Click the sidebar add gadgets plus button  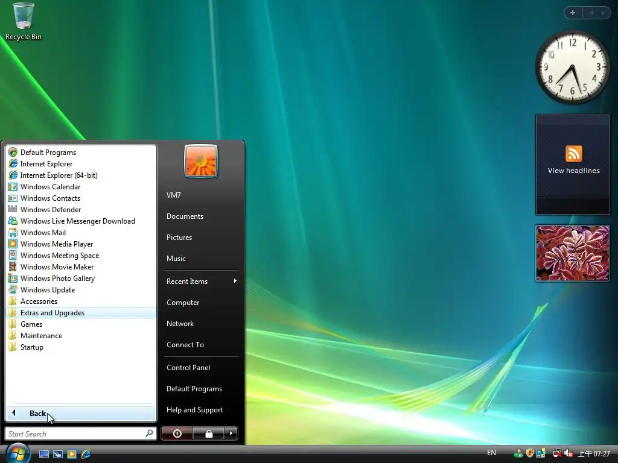click(x=573, y=13)
